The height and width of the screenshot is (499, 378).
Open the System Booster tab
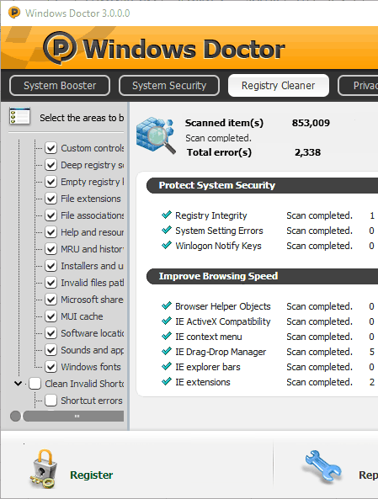(x=60, y=85)
